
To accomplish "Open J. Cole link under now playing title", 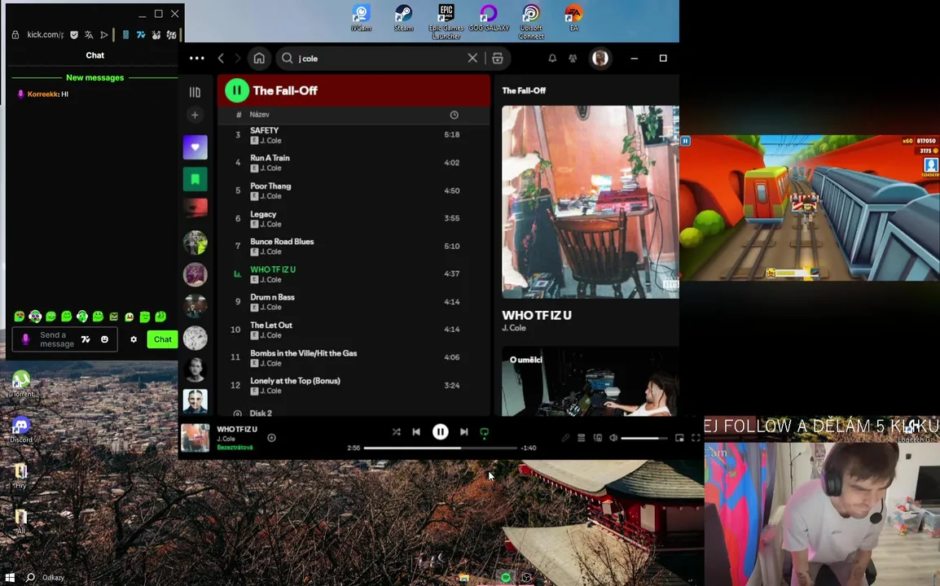I will pos(514,328).
